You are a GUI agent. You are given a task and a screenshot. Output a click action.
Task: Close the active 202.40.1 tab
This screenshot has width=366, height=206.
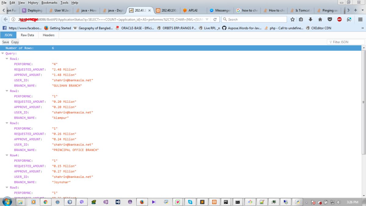tap(149, 10)
